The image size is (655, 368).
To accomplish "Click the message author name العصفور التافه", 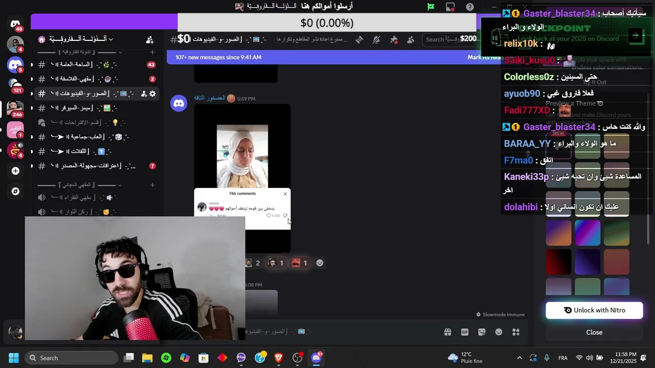I will (209, 98).
